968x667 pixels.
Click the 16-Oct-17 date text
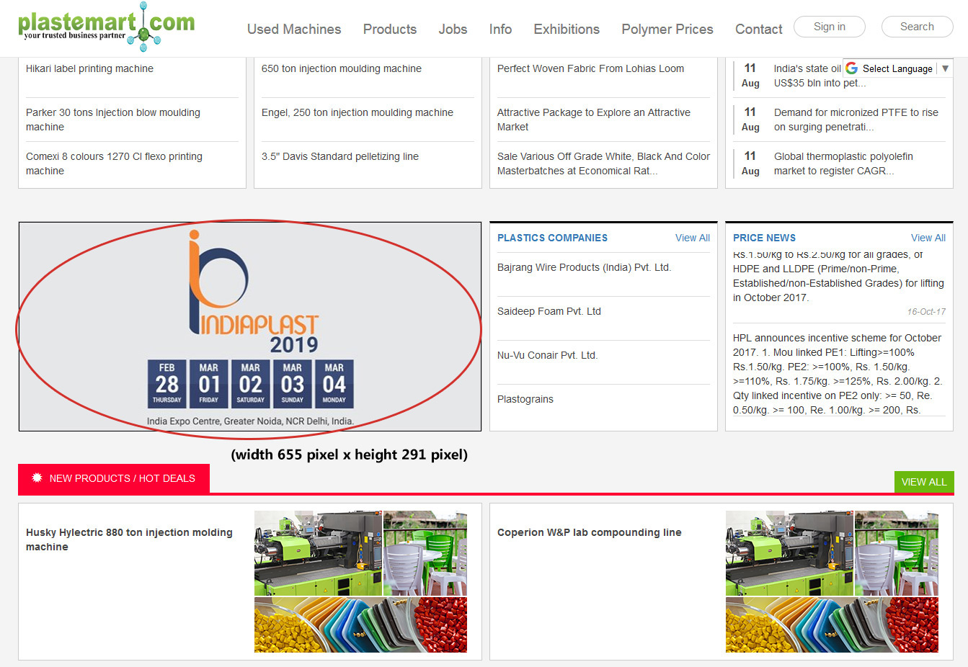tap(926, 312)
